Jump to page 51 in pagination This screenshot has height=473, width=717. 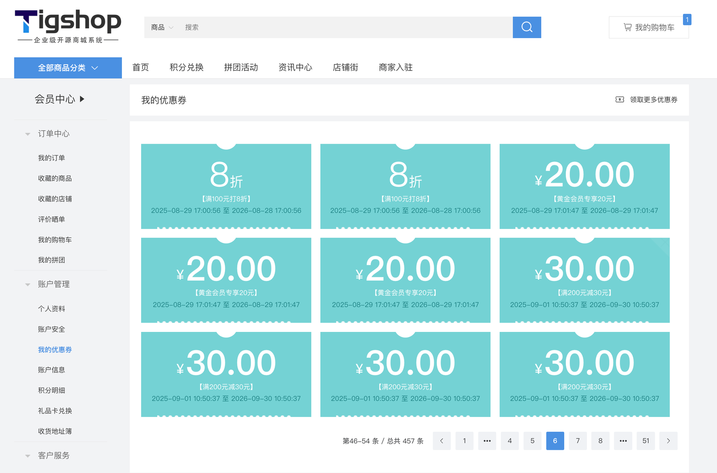click(x=645, y=441)
